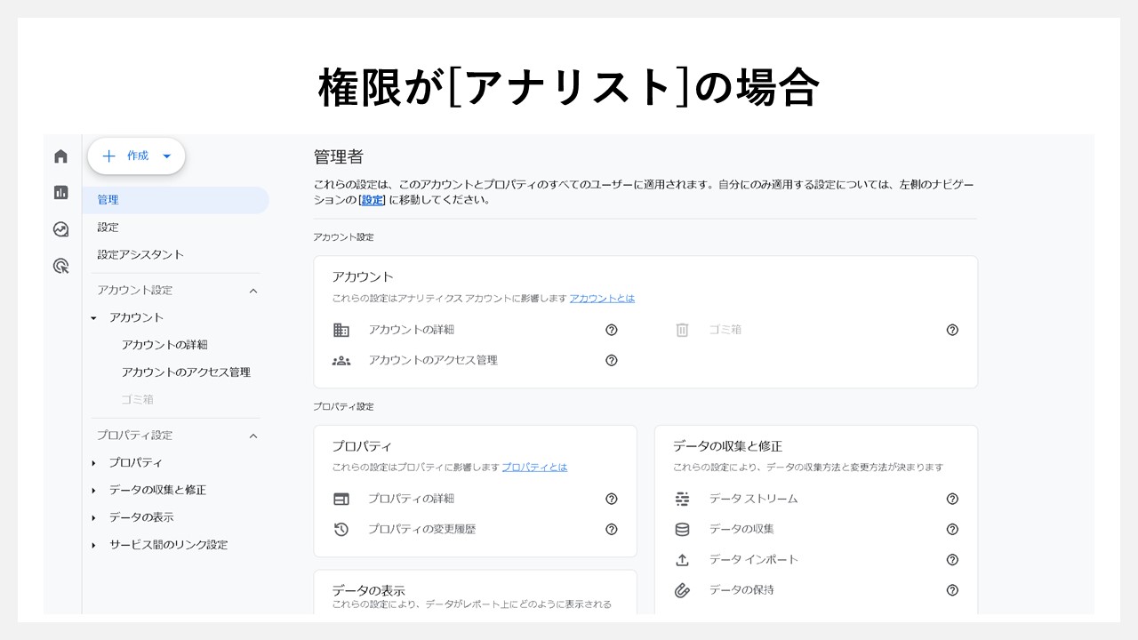Click the データの収集 collection icon
This screenshot has width=1138, height=640.
(x=682, y=529)
